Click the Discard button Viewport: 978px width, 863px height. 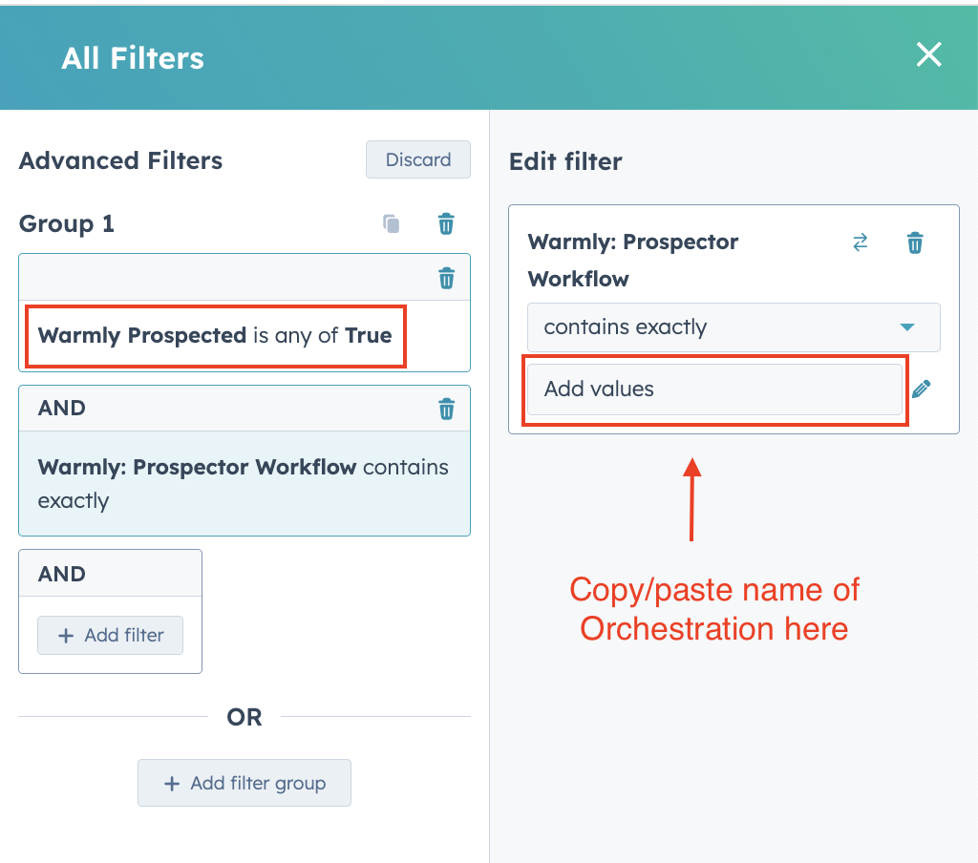tap(418, 159)
